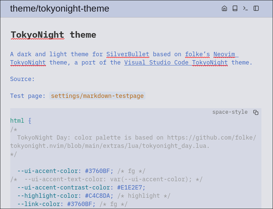The width and height of the screenshot is (273, 209).
Task: Copy the space-style code block
Action: [256, 112]
